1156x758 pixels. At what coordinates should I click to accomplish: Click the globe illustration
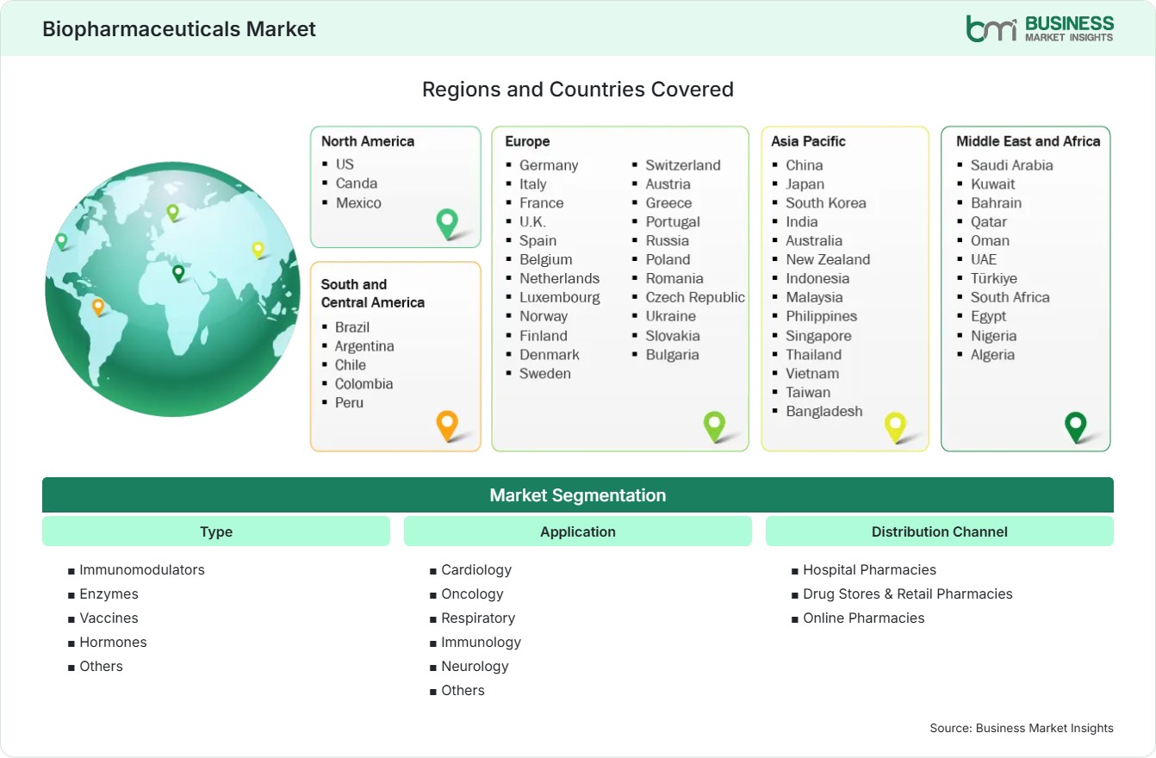pos(172,290)
